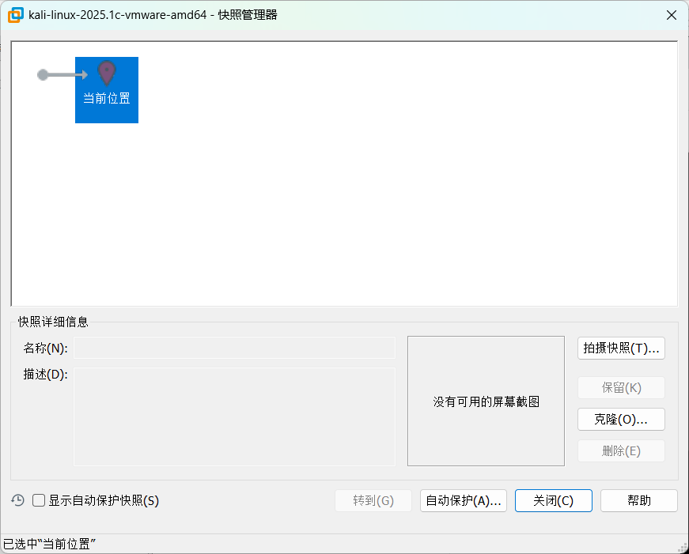Click the 帮助 help button
The height and width of the screenshot is (554, 689).
(638, 500)
